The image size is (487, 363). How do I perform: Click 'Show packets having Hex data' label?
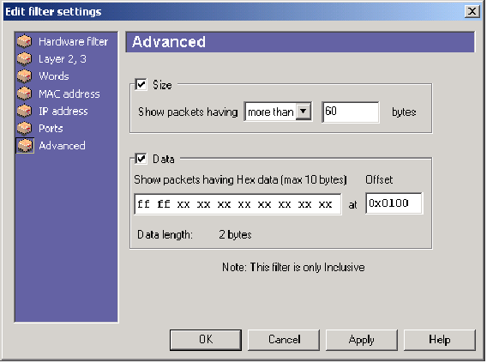click(x=240, y=180)
